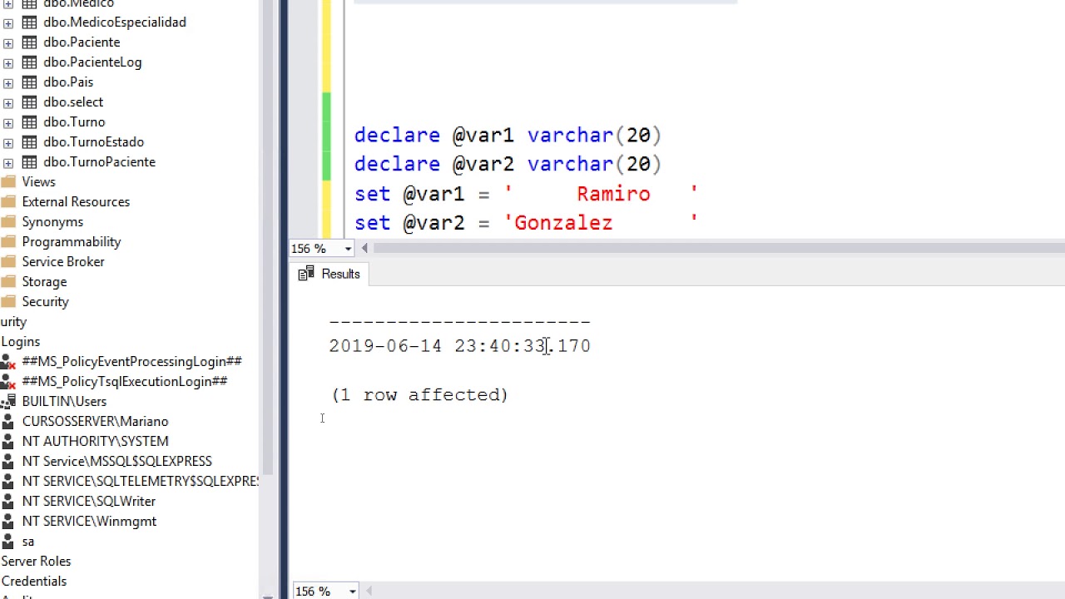Click the '(1 row affected)' message

(419, 394)
